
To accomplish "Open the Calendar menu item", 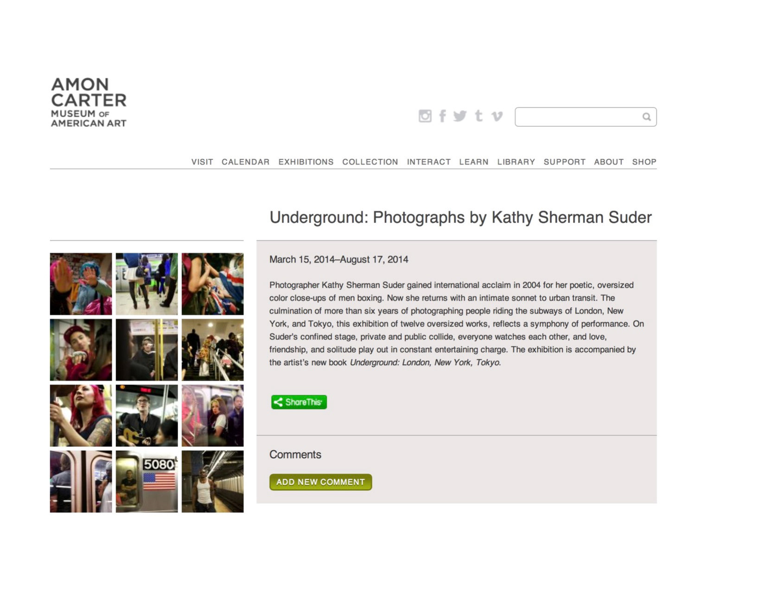I will click(245, 162).
